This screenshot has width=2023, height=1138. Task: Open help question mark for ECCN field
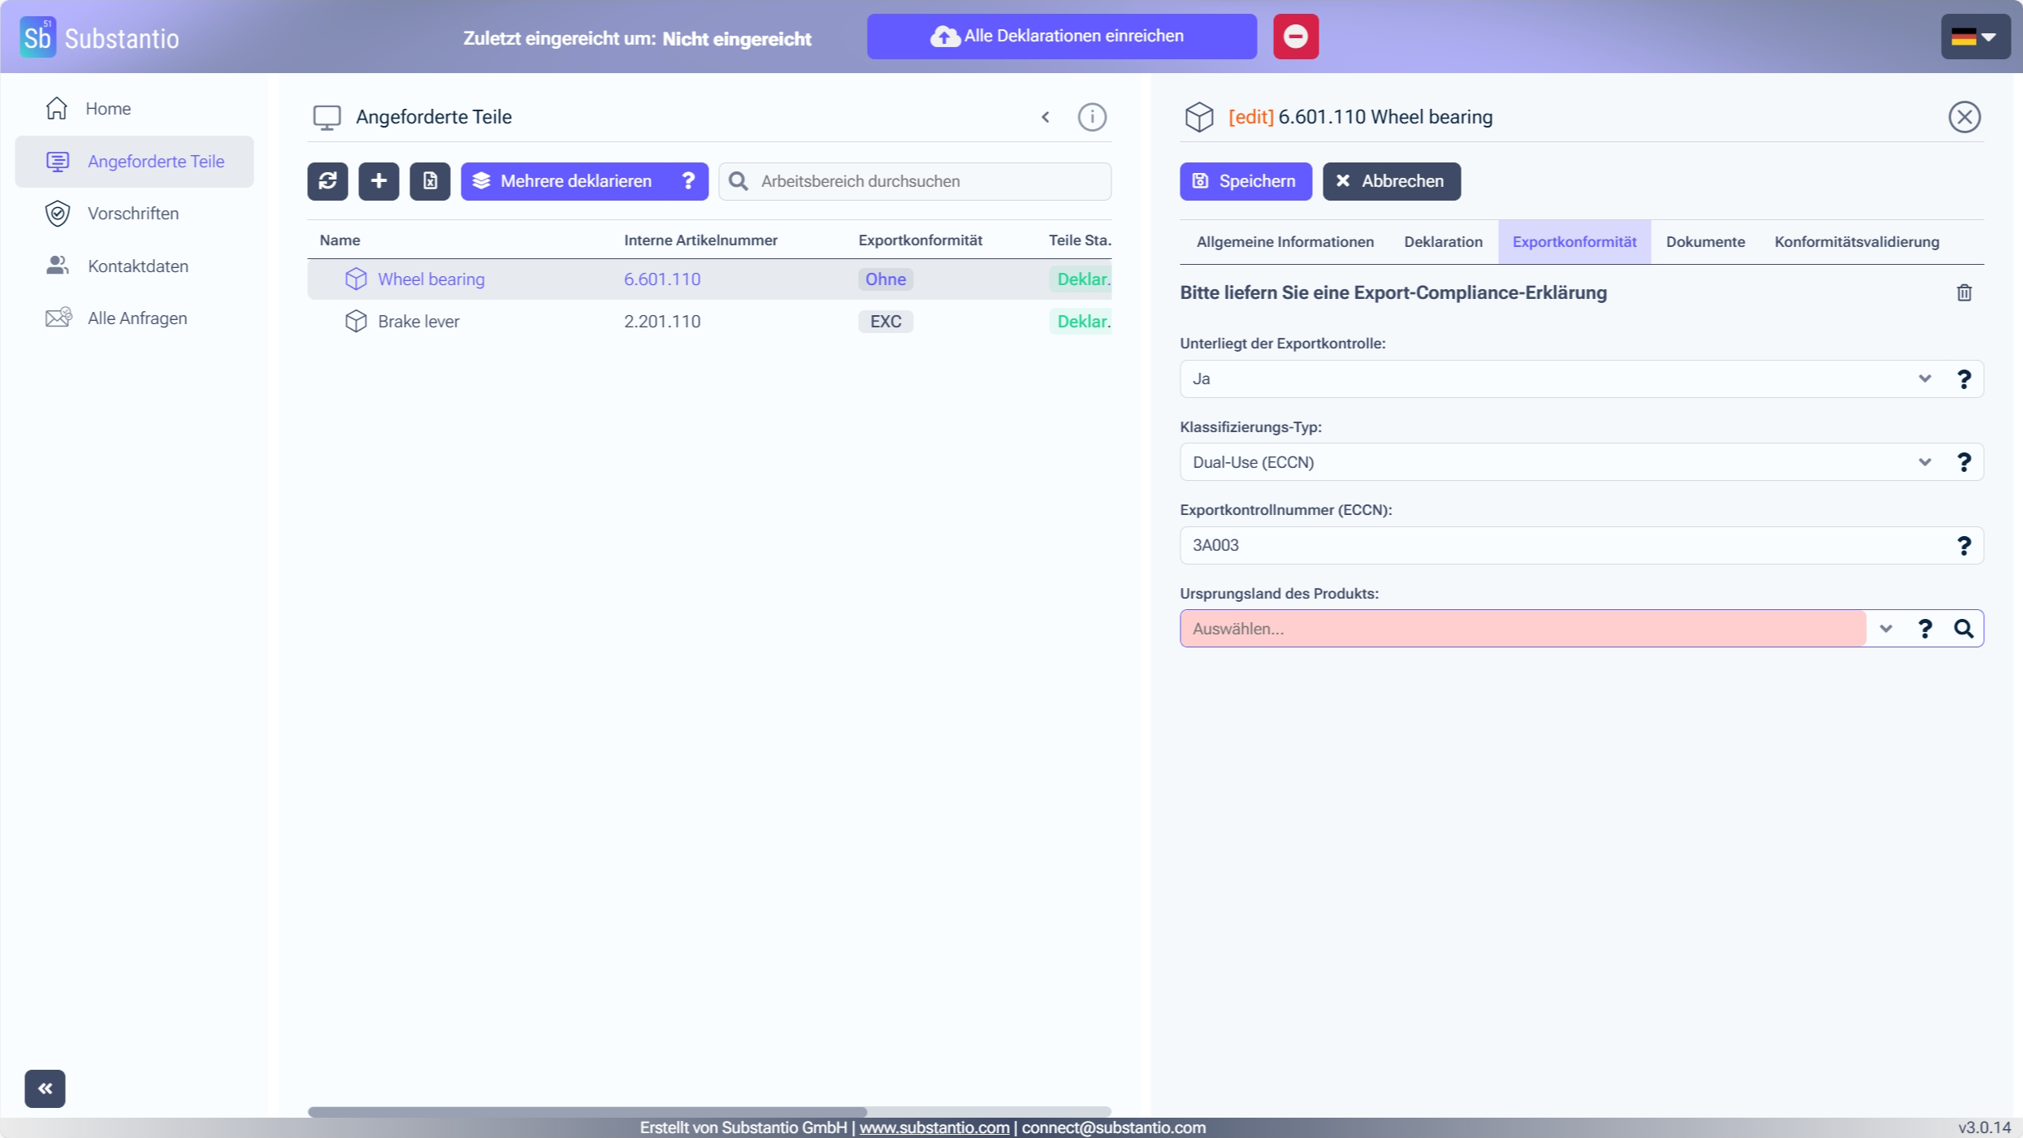(1964, 546)
